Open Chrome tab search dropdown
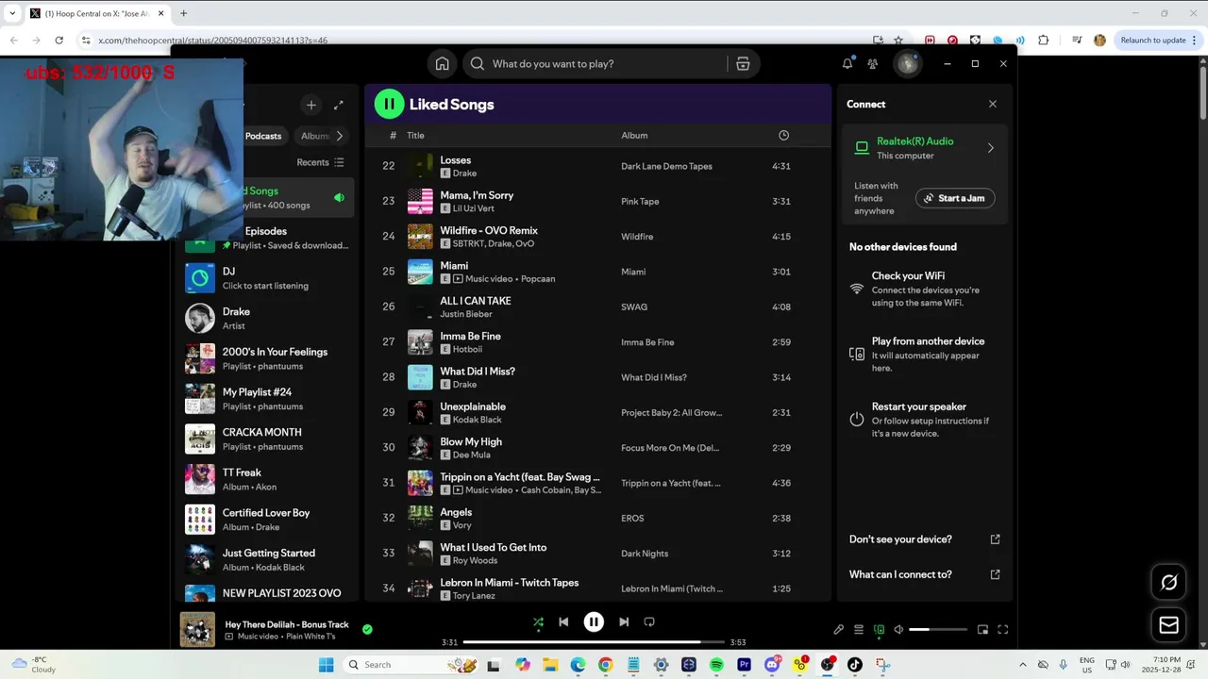This screenshot has width=1208, height=679. 12,13
